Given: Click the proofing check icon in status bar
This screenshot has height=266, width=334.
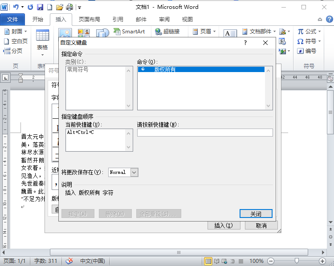Looking at the screenshot, I should pyautogui.click(x=69, y=261).
